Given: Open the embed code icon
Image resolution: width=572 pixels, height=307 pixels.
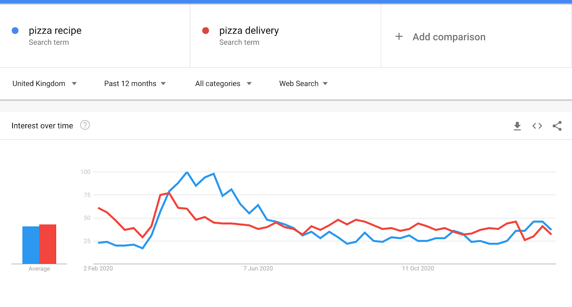Looking at the screenshot, I should pos(537,126).
